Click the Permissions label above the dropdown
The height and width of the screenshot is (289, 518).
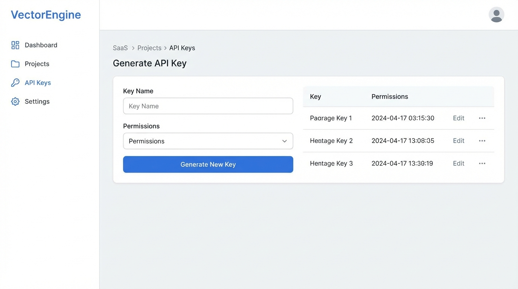(141, 126)
